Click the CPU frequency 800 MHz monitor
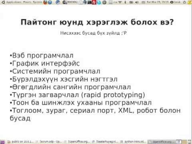The image size is (192, 144). (x=70, y=2)
